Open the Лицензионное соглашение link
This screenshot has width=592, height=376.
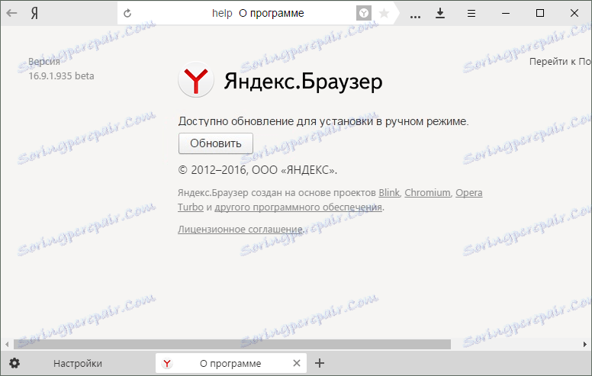pos(240,229)
